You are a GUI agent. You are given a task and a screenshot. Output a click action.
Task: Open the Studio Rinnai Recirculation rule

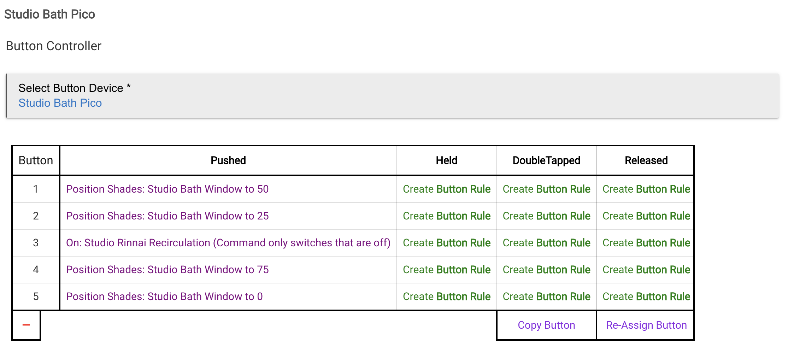228,243
